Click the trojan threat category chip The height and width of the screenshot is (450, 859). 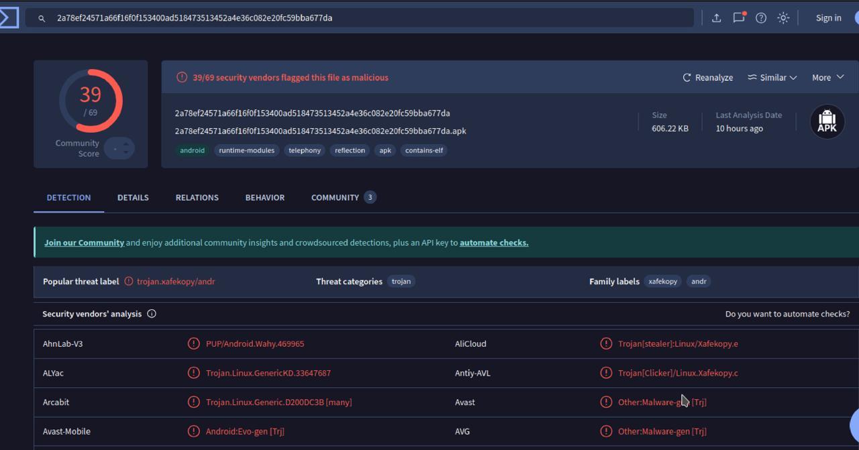pyautogui.click(x=401, y=282)
